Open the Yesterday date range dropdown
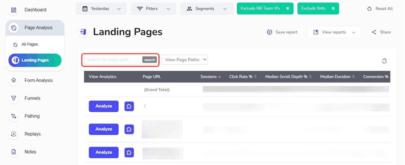405x165 pixels. tap(101, 9)
